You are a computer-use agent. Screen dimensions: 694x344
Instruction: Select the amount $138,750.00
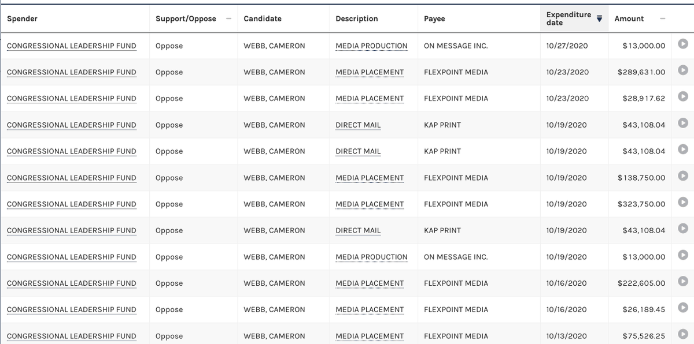point(641,178)
